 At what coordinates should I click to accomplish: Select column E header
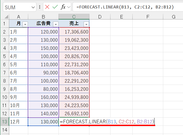(x=122, y=17)
